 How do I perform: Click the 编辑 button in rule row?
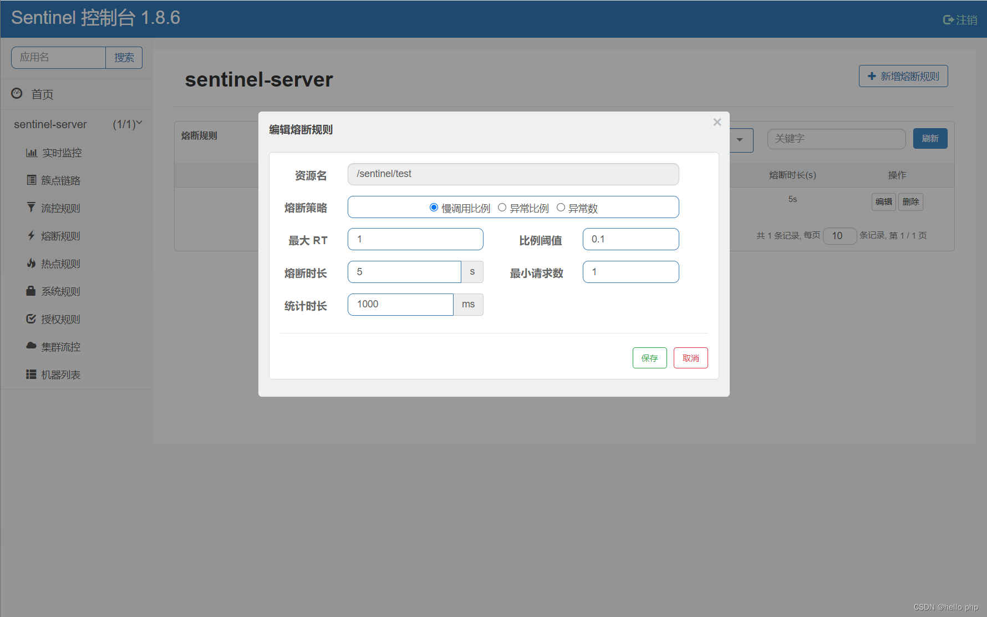[x=884, y=201]
